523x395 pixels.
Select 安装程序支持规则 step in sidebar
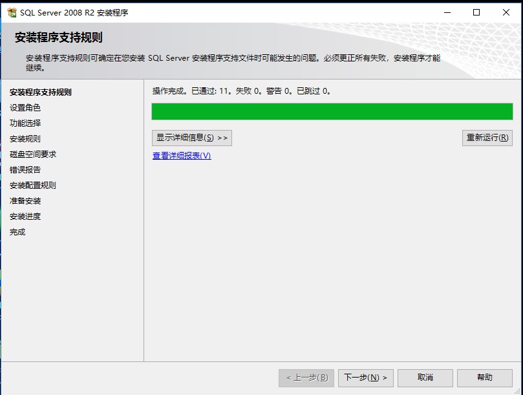[40, 92]
